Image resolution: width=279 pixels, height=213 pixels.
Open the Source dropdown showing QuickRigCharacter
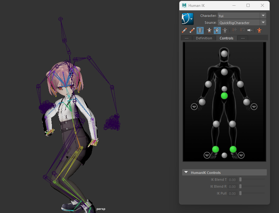pyautogui.click(x=263, y=23)
